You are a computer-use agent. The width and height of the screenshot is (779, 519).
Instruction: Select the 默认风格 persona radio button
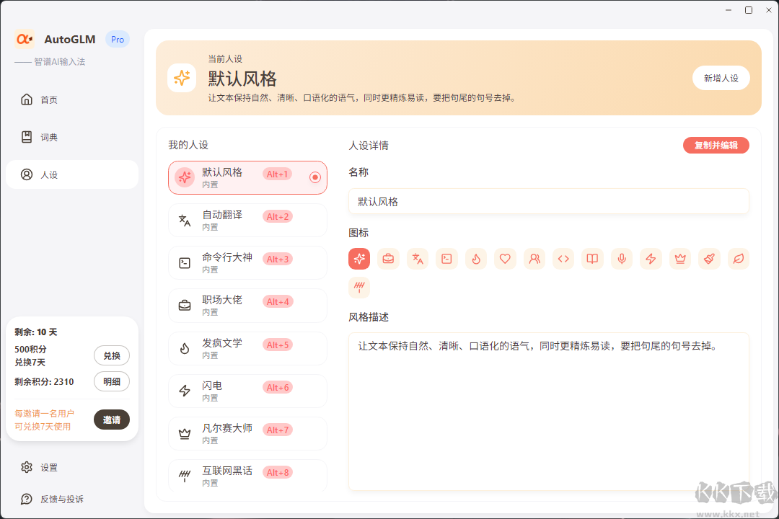click(315, 177)
